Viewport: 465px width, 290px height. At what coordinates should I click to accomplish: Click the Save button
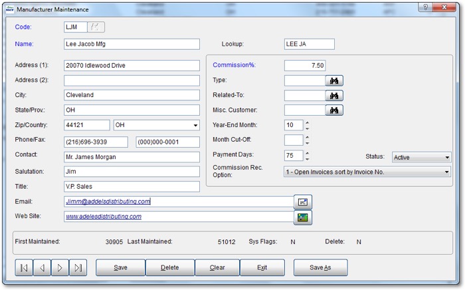pos(120,268)
